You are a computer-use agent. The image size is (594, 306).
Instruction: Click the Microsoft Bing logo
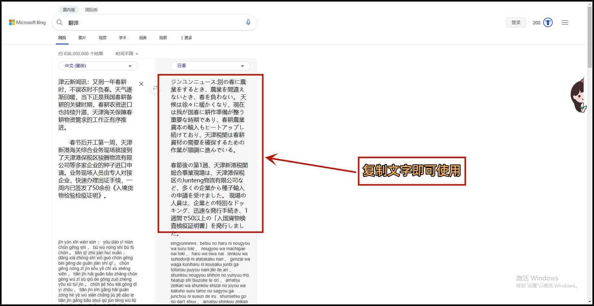pos(27,22)
